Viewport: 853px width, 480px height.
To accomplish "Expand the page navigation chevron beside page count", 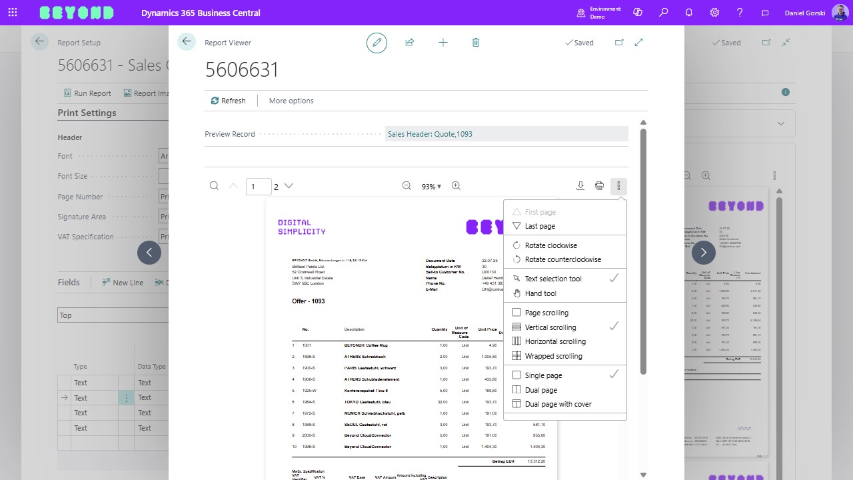I will coord(287,186).
